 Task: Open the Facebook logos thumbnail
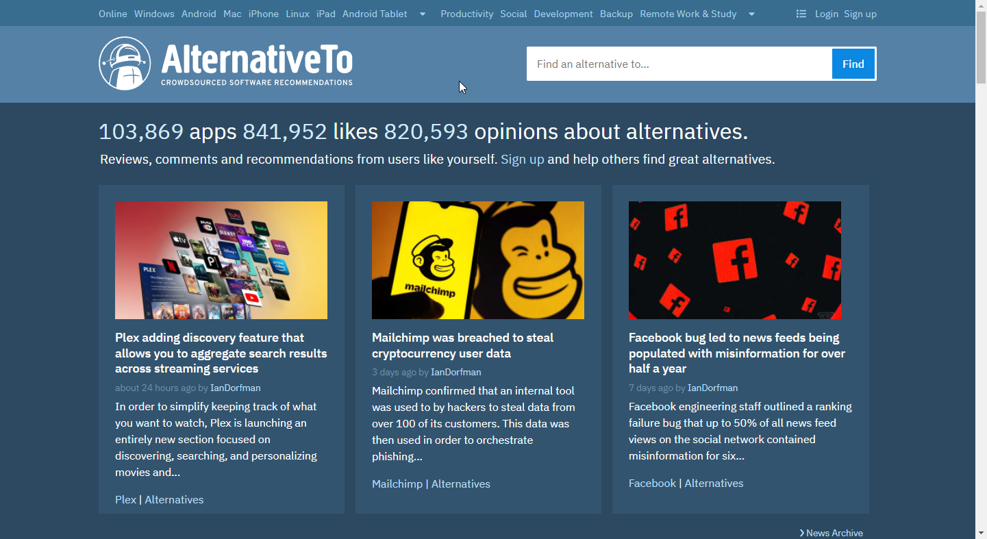[x=735, y=260]
